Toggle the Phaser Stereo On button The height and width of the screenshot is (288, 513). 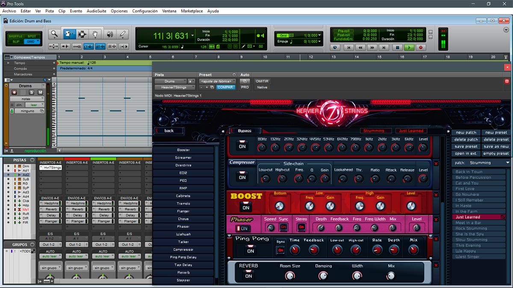[301, 227]
